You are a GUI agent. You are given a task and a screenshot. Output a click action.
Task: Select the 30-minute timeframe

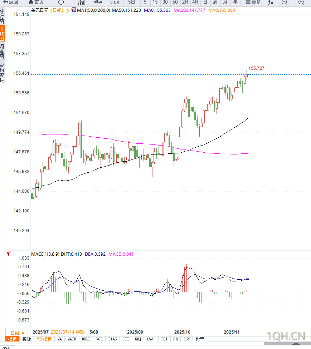(165, 2)
